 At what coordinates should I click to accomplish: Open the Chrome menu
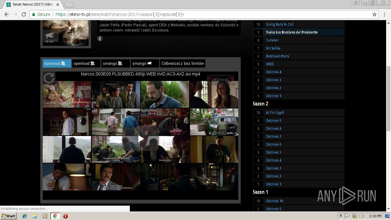tap(384, 14)
